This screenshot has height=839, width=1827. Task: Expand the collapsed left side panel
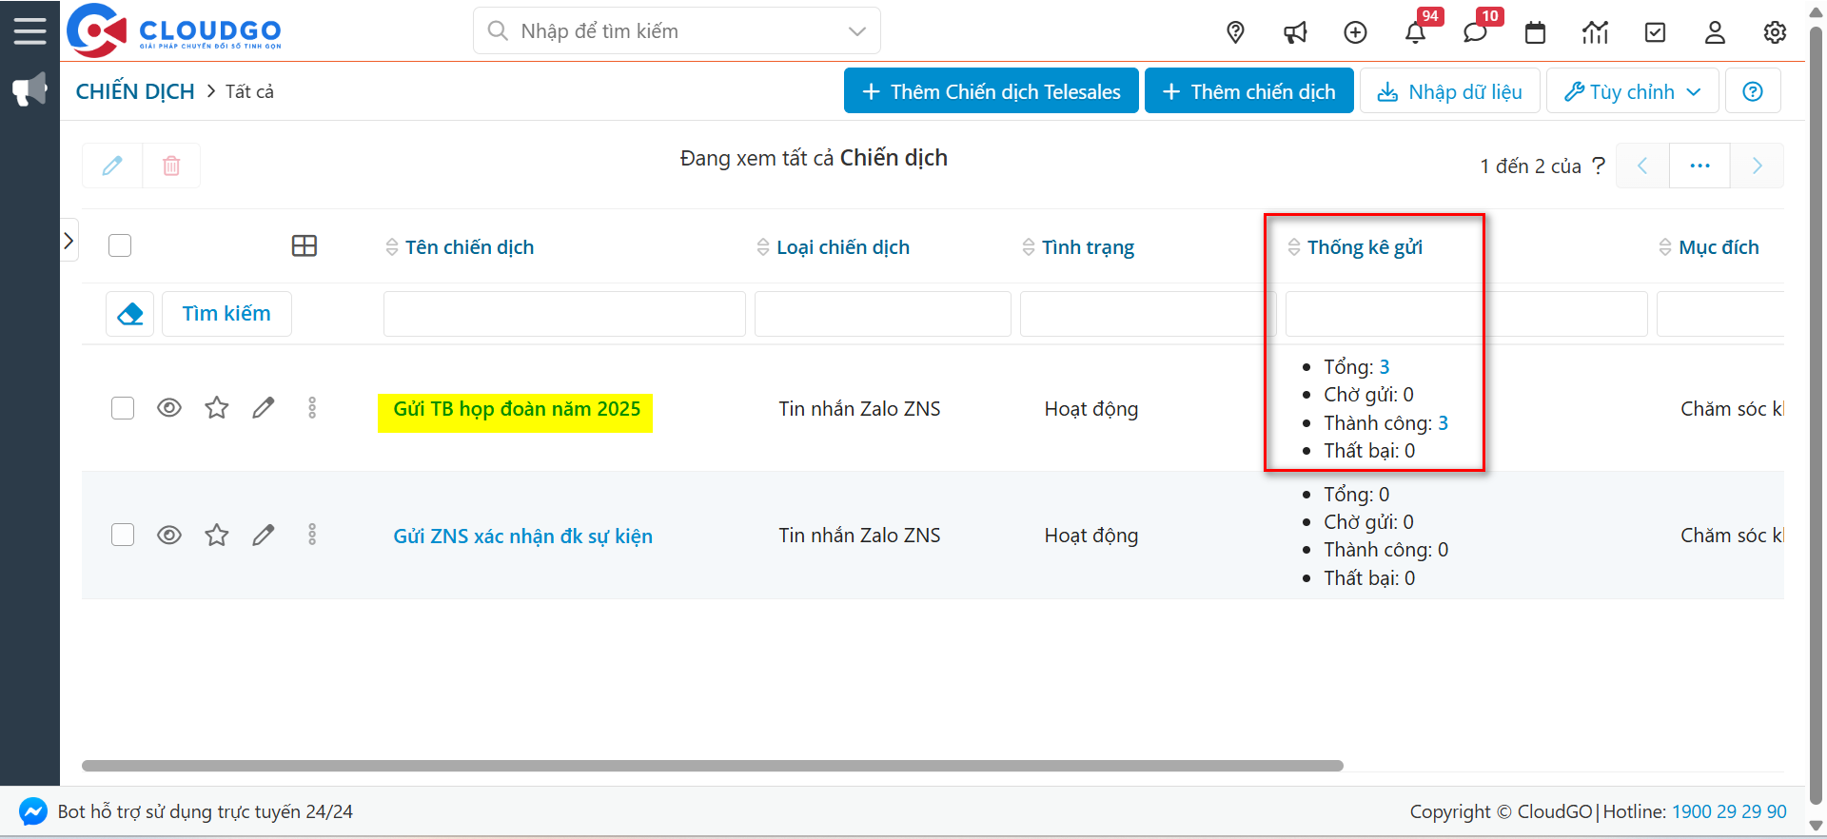tap(69, 241)
